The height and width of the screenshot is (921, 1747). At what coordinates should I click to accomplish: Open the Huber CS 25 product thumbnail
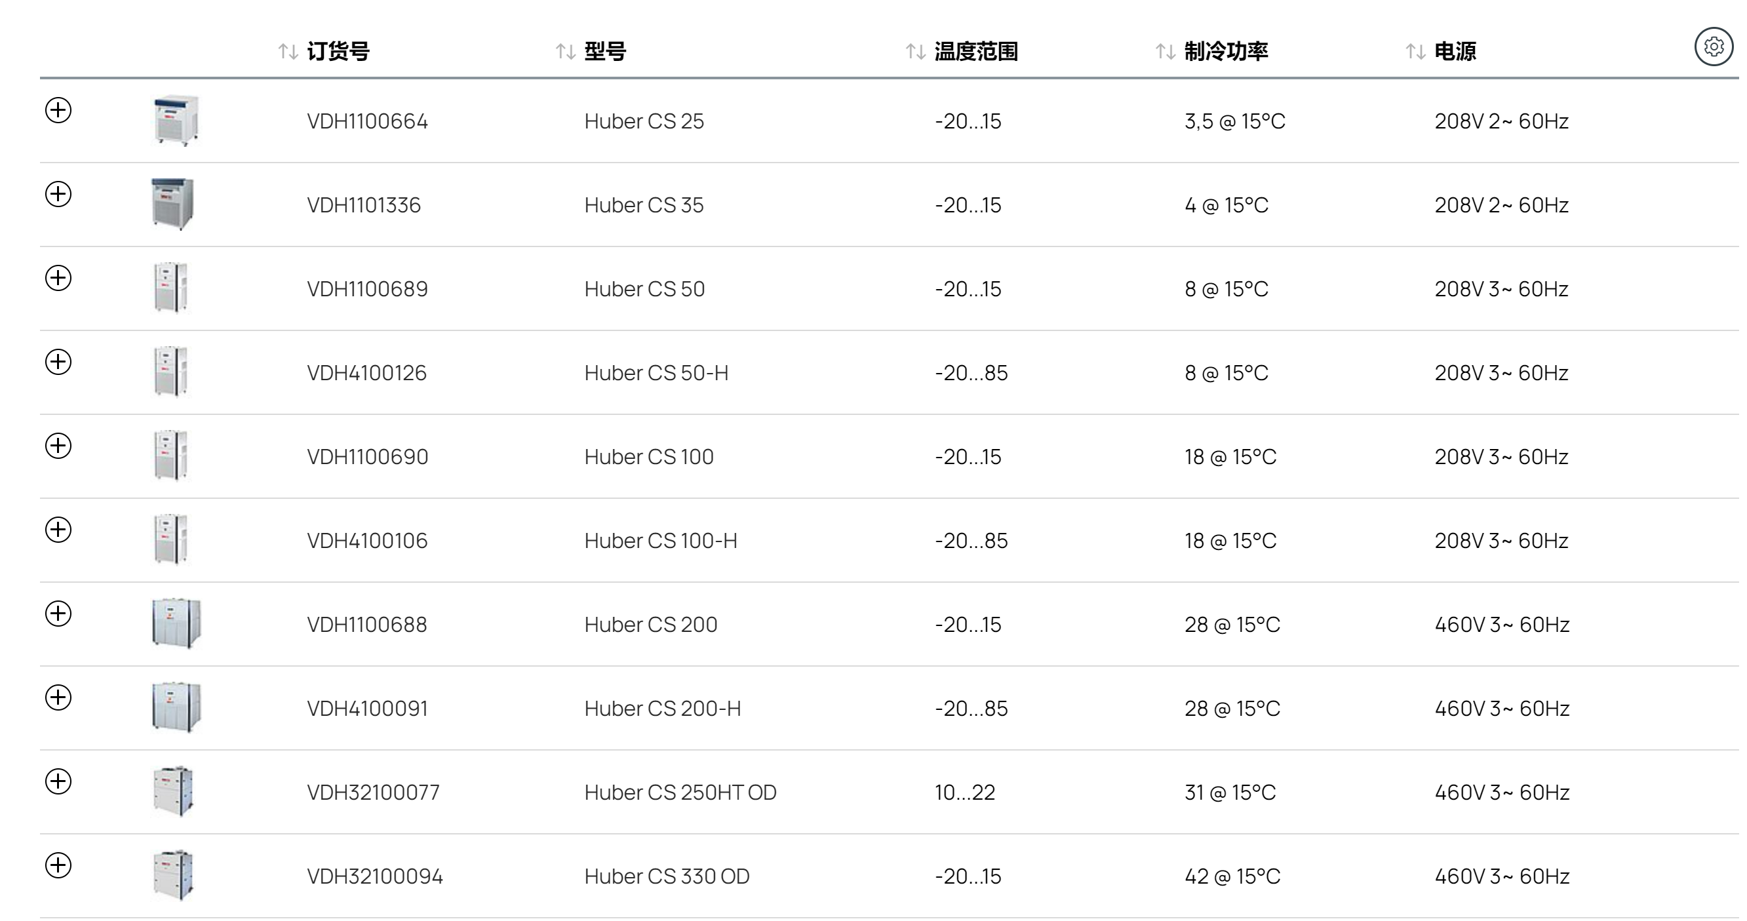176,121
